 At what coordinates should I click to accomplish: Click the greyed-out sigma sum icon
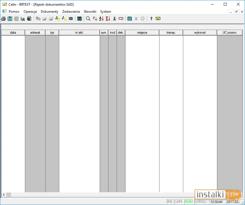[136, 19]
